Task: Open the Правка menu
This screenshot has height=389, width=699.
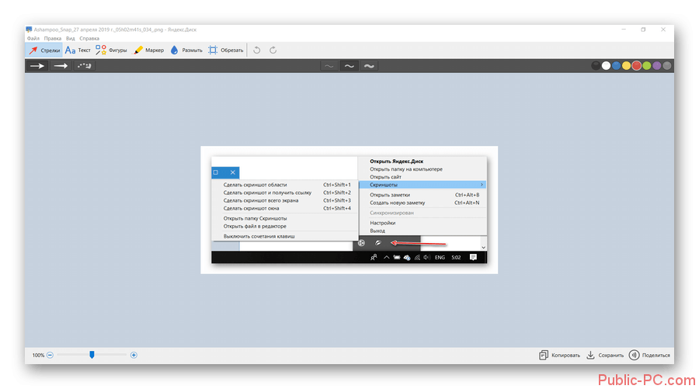Action: [53, 39]
